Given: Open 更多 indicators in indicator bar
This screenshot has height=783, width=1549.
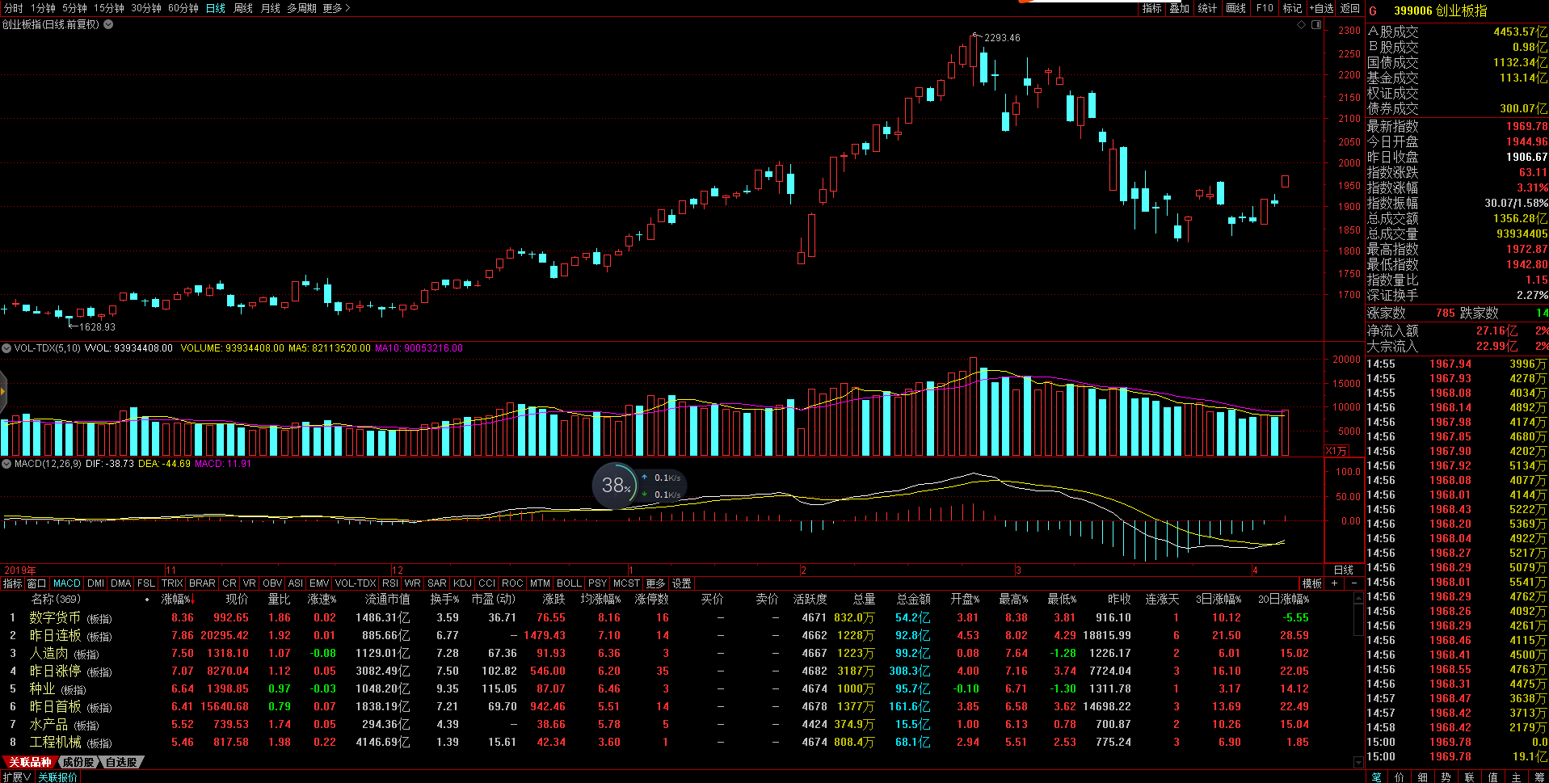Looking at the screenshot, I should coord(655,583).
